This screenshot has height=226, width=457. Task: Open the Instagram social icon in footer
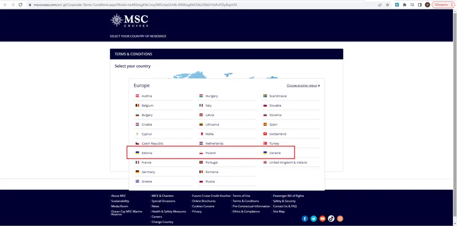click(340, 218)
